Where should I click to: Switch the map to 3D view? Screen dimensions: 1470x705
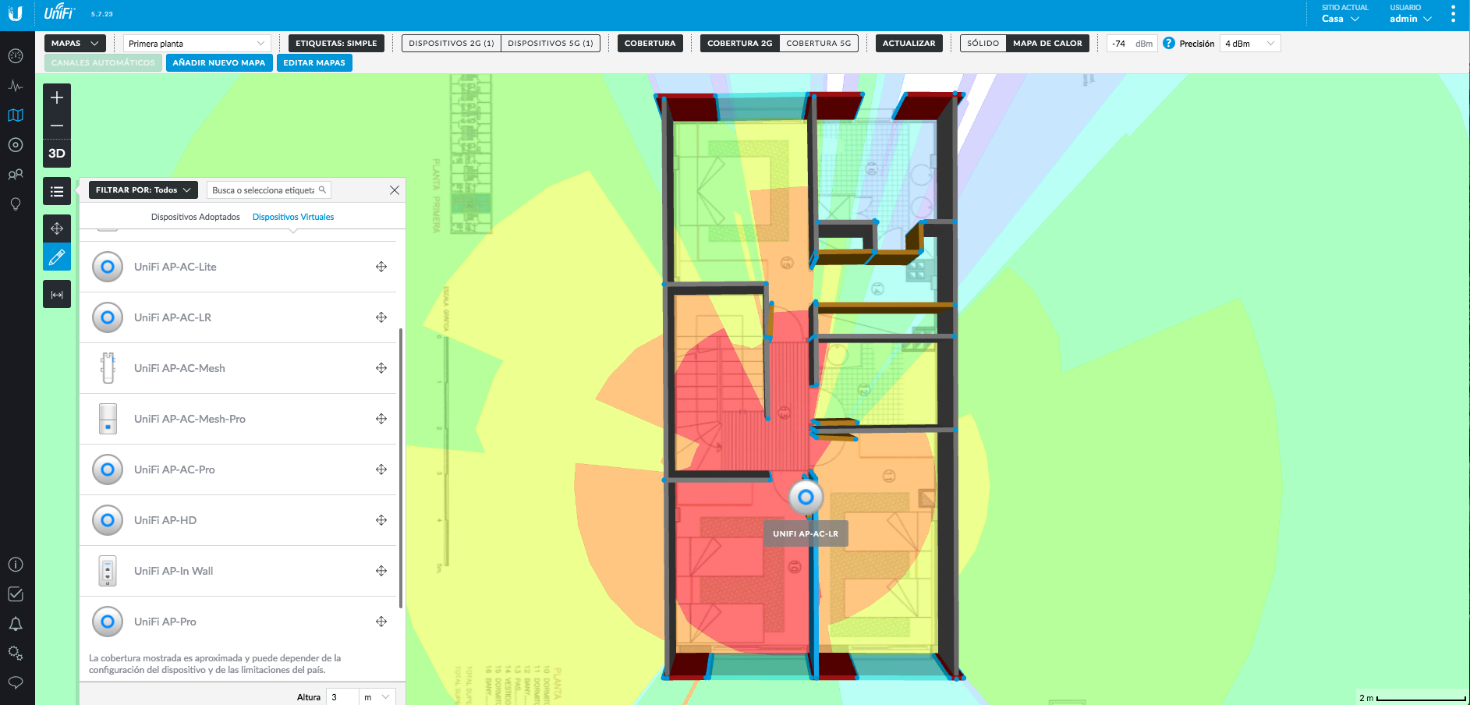(57, 154)
